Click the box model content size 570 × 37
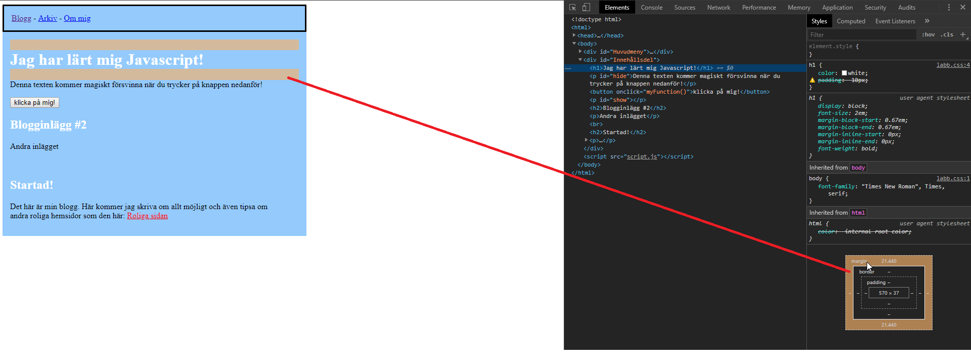The image size is (971, 360). click(888, 293)
